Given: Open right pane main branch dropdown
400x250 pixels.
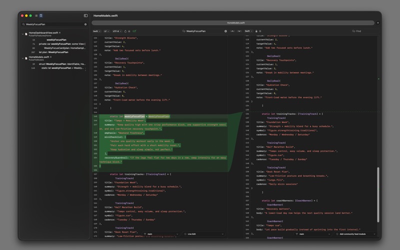Looking at the screenshot, I should pyautogui.click(x=313, y=234).
